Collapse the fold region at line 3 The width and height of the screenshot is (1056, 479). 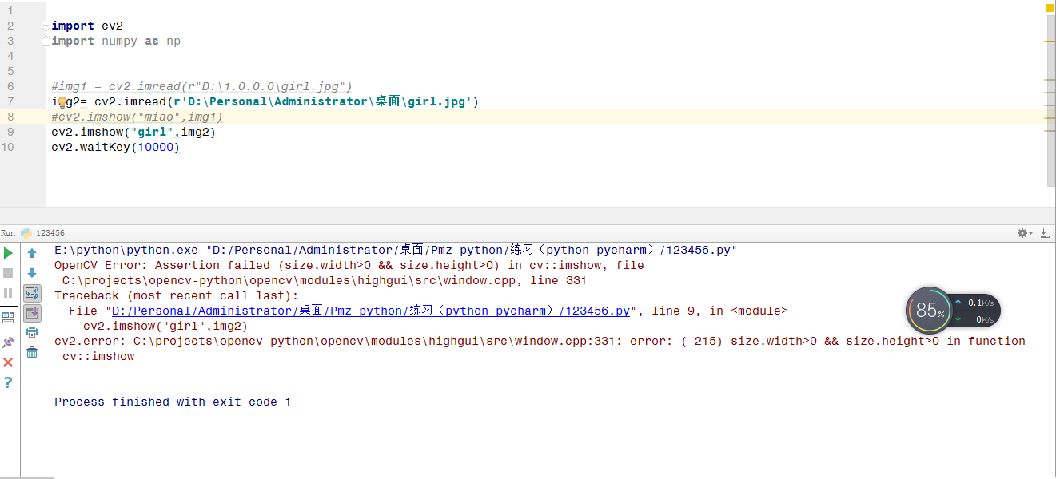[45, 41]
